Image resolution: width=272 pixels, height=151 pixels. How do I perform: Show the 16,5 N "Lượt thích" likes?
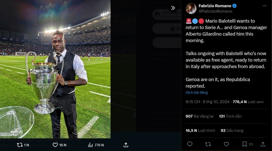(200, 131)
